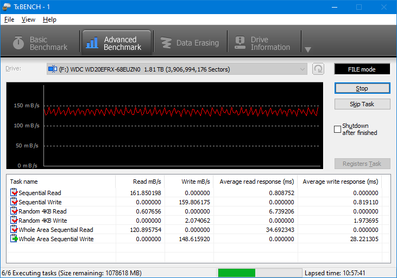Click the write value 159.806175

point(194,202)
